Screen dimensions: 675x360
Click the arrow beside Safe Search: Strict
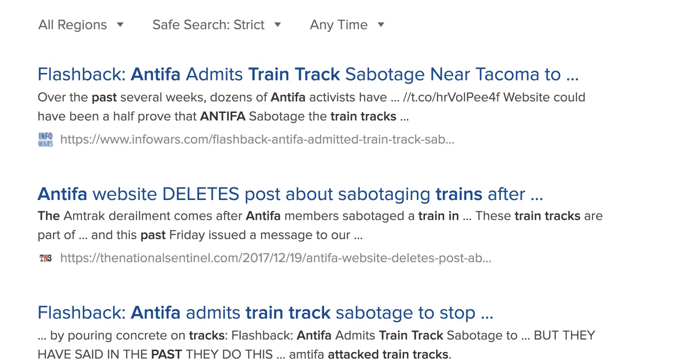(278, 25)
